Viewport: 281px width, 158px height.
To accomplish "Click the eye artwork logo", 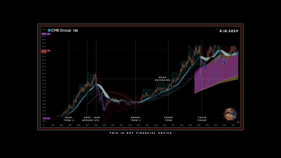I will (x=230, y=113).
